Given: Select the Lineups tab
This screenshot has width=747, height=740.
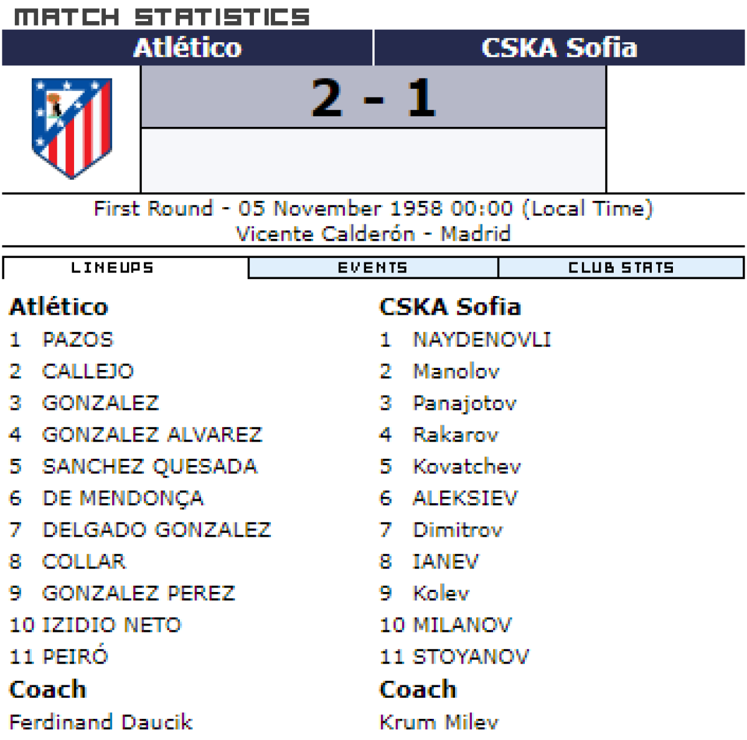Looking at the screenshot, I should coord(113,268).
